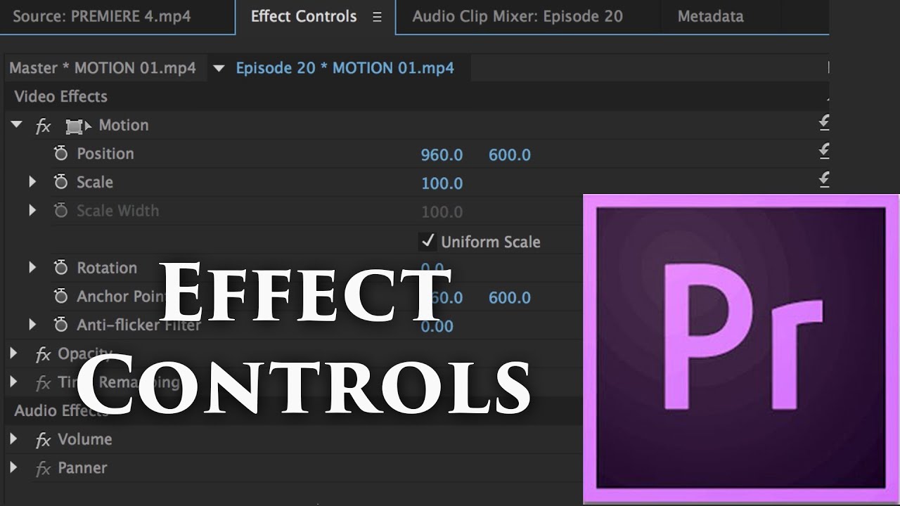Expand the Scale property
This screenshot has width=900, height=506.
tap(32, 182)
